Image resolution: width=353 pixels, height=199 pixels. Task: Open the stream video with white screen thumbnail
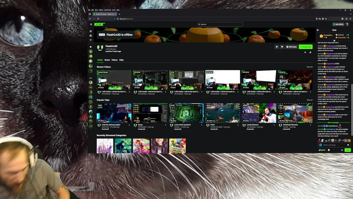click(x=223, y=80)
